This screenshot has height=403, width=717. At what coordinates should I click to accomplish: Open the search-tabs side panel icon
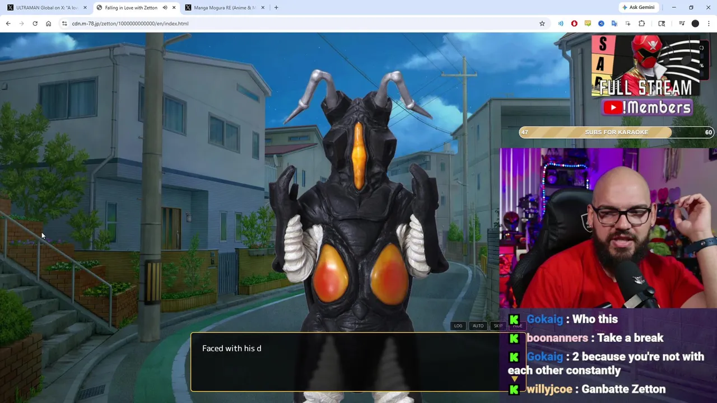pos(662,24)
